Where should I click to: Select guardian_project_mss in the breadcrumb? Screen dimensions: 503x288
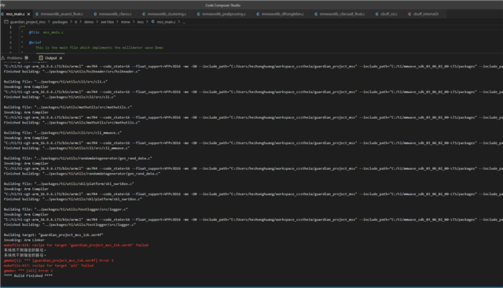28,22
